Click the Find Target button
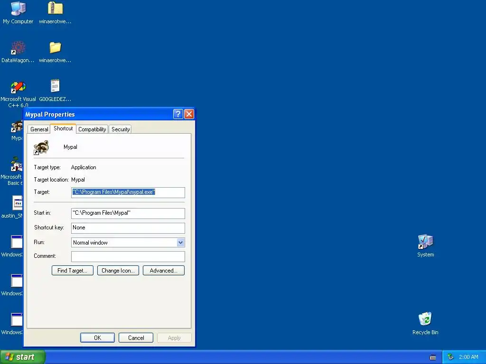 [73, 271]
